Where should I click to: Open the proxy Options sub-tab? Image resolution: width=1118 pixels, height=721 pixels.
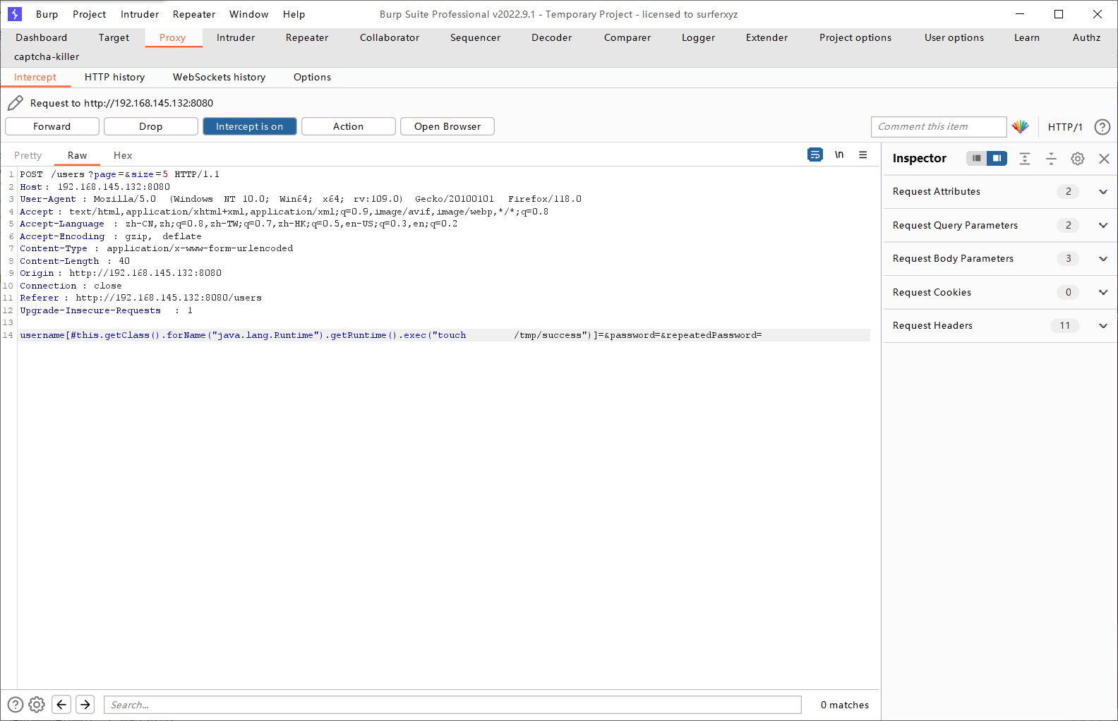pyautogui.click(x=313, y=78)
